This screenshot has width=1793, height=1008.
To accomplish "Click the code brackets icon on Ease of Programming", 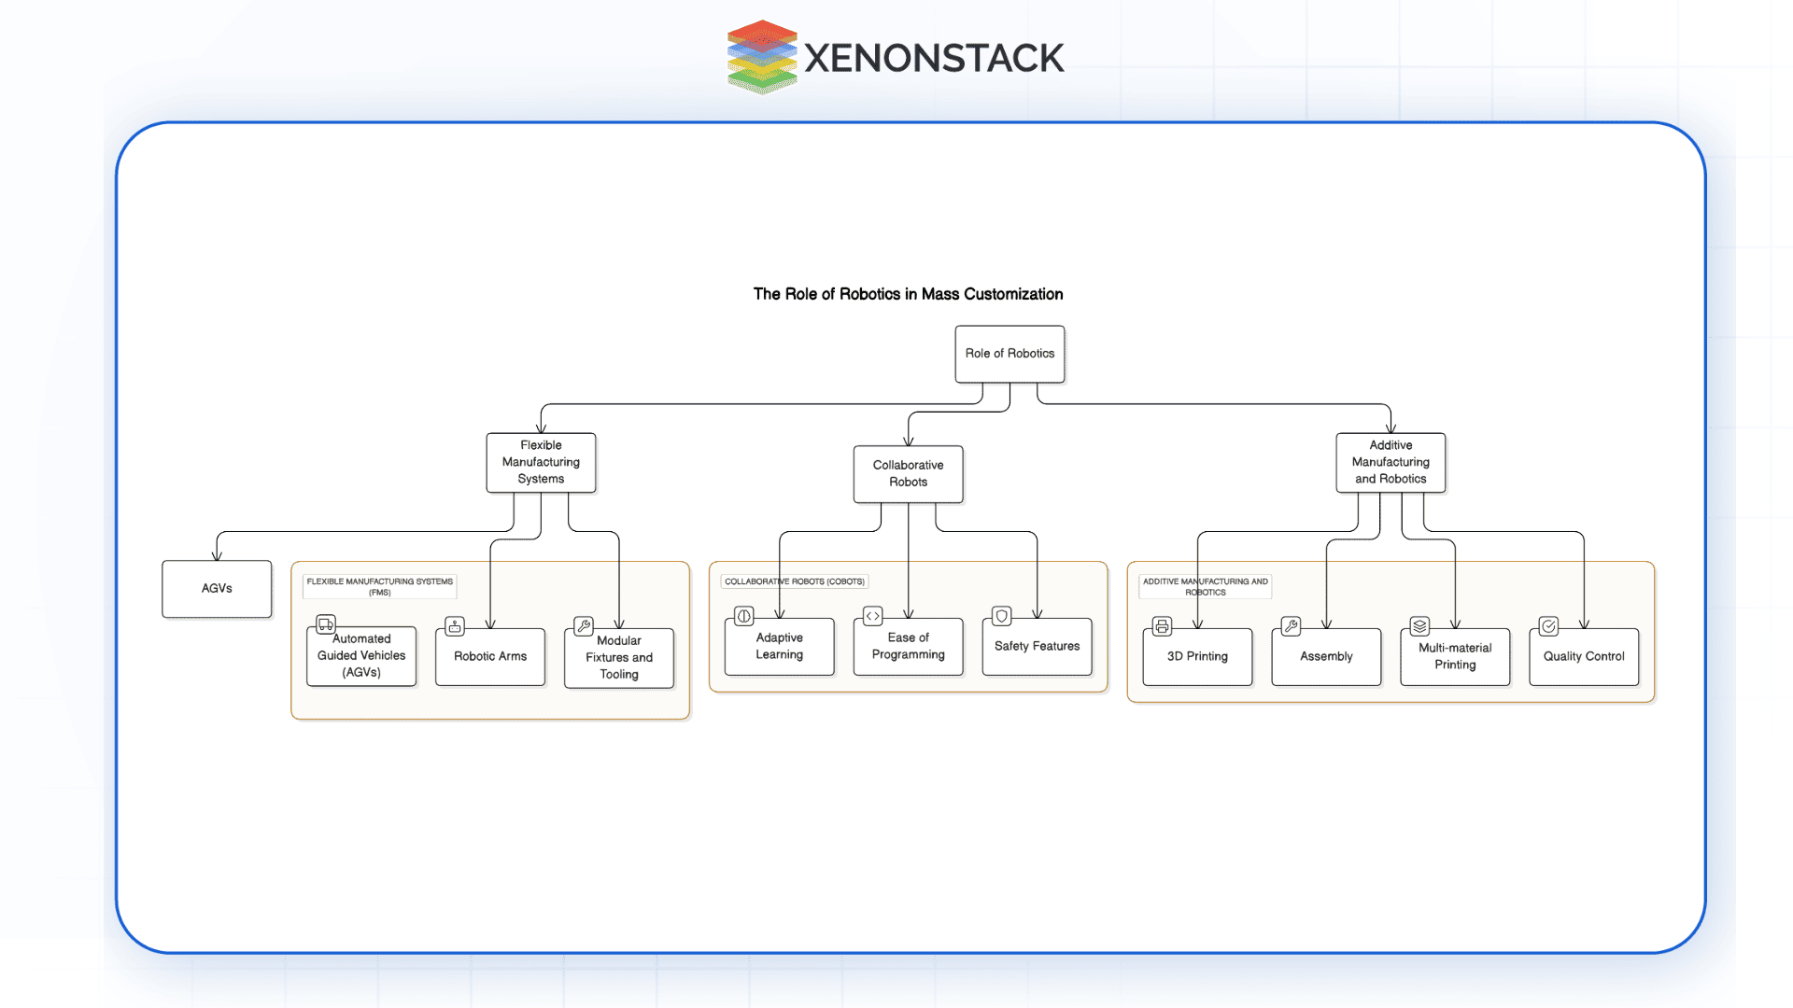I will (x=873, y=616).
